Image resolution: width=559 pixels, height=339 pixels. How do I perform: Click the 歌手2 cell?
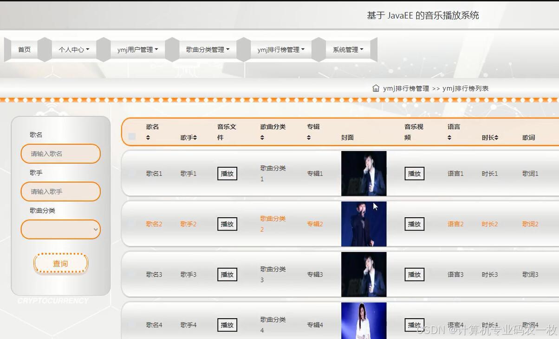[188, 224]
